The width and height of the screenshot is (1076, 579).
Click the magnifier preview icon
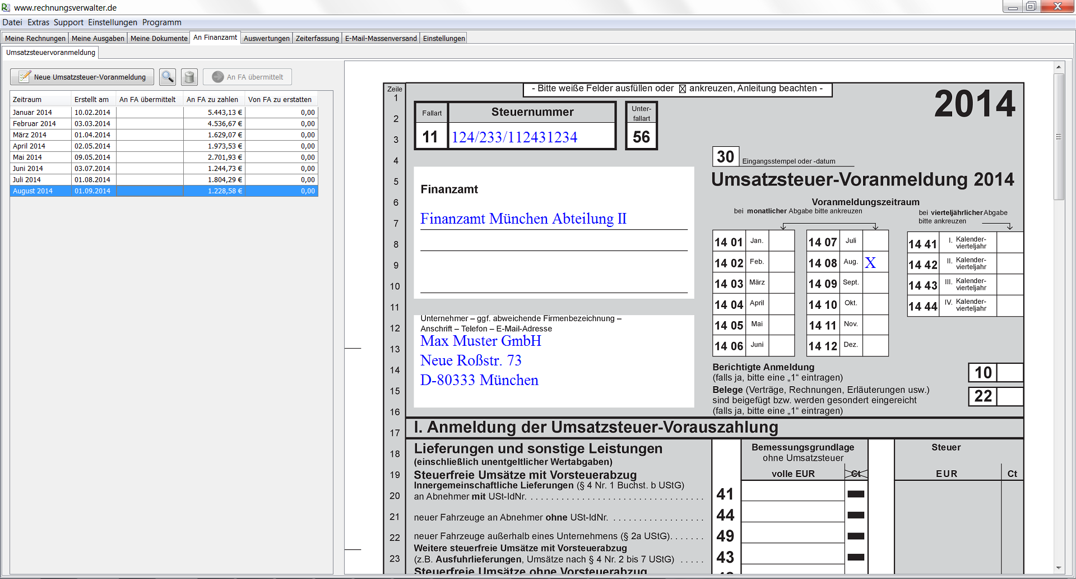pos(167,77)
